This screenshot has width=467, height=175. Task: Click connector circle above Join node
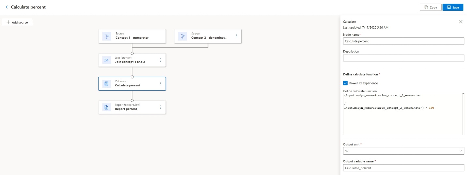132,53
